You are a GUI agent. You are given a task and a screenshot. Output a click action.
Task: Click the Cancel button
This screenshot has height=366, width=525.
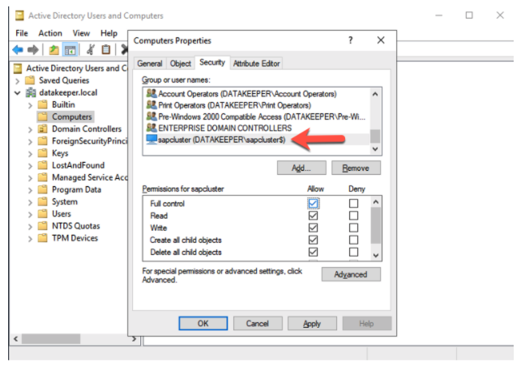click(x=258, y=323)
